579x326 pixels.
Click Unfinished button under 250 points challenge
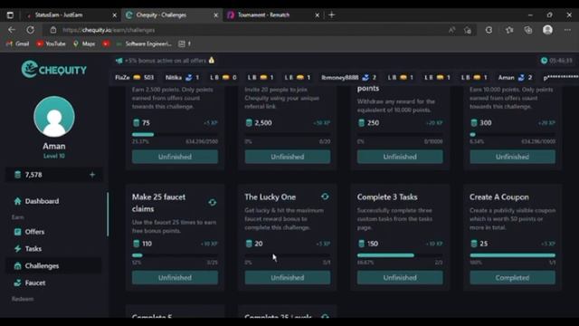tap(400, 157)
